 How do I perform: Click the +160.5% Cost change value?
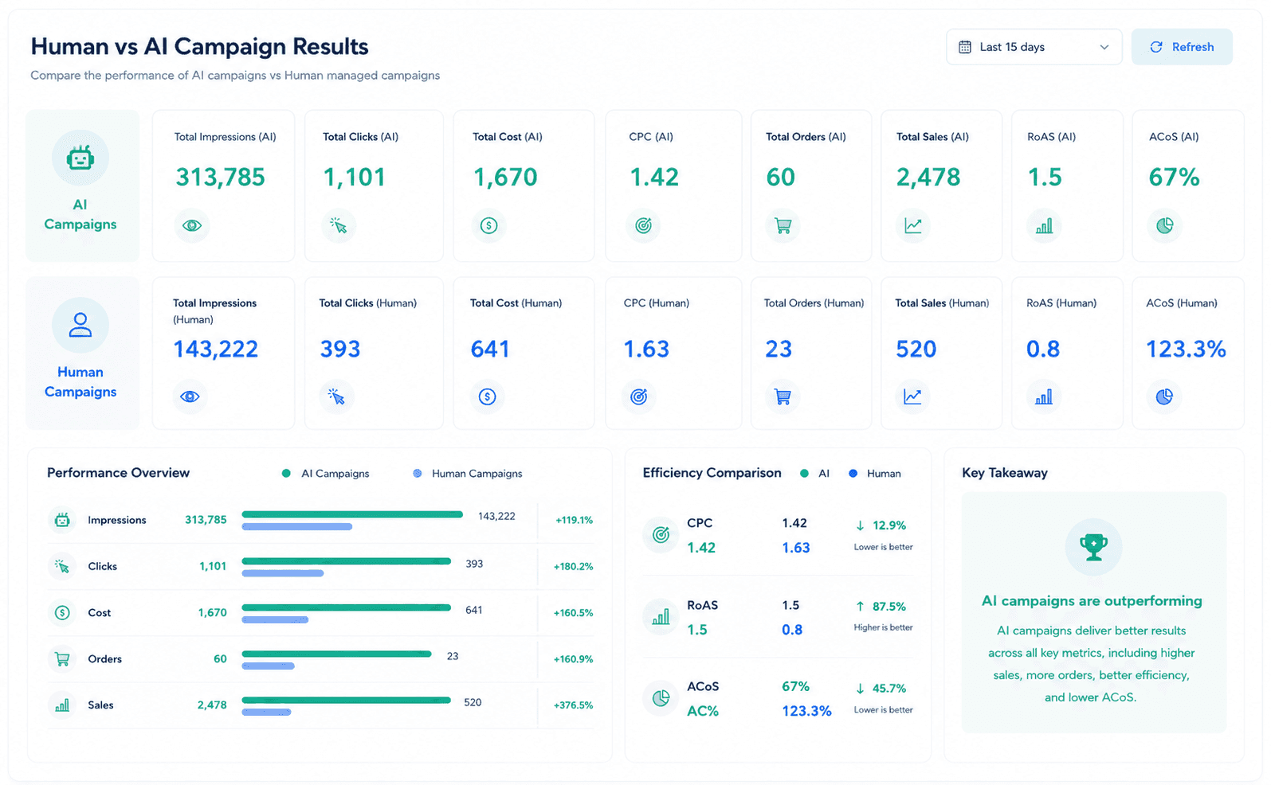tap(574, 613)
